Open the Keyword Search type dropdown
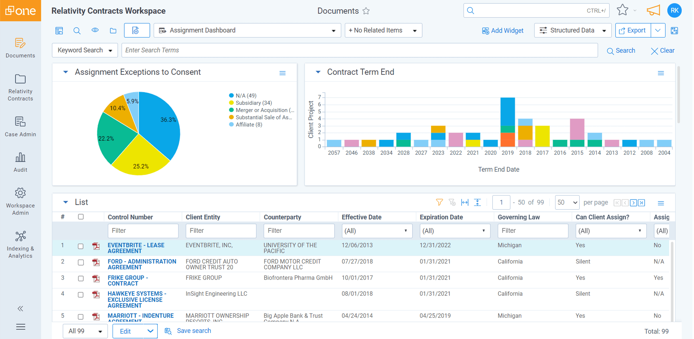Image resolution: width=694 pixels, height=339 pixels. (111, 50)
